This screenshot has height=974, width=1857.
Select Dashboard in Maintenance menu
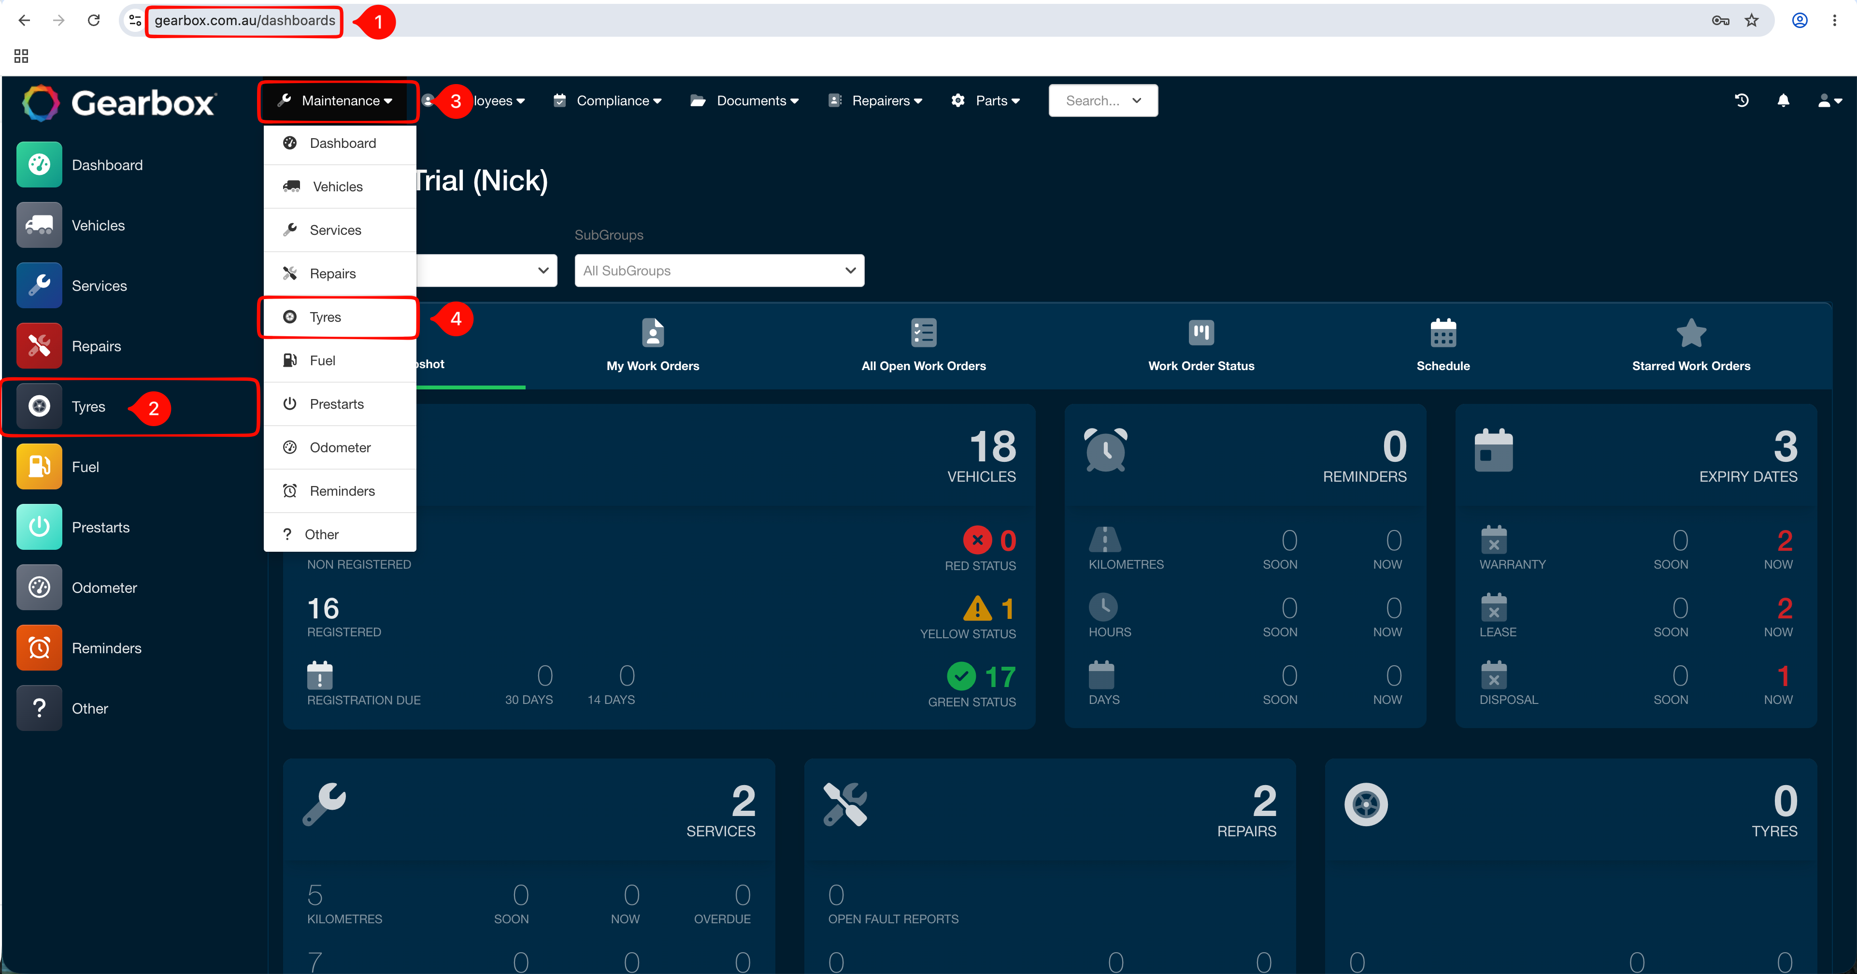[340, 143]
